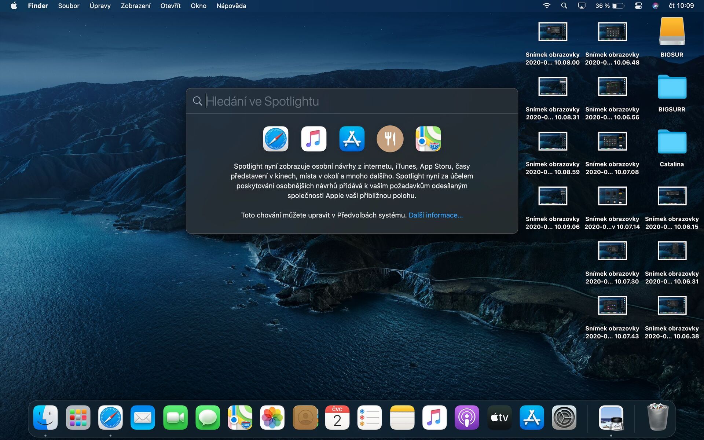Launch Apple TV from the Dock

coord(499,417)
